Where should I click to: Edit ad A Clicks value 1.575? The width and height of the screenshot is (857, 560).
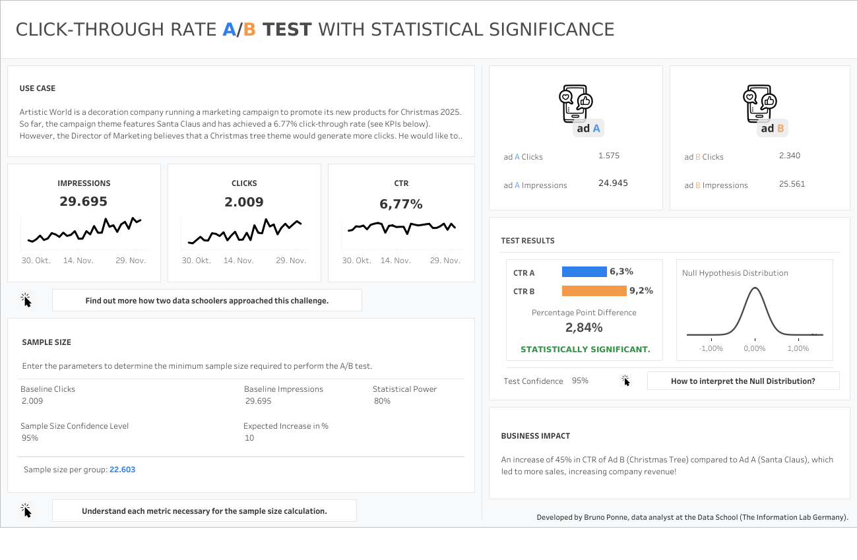pos(608,156)
